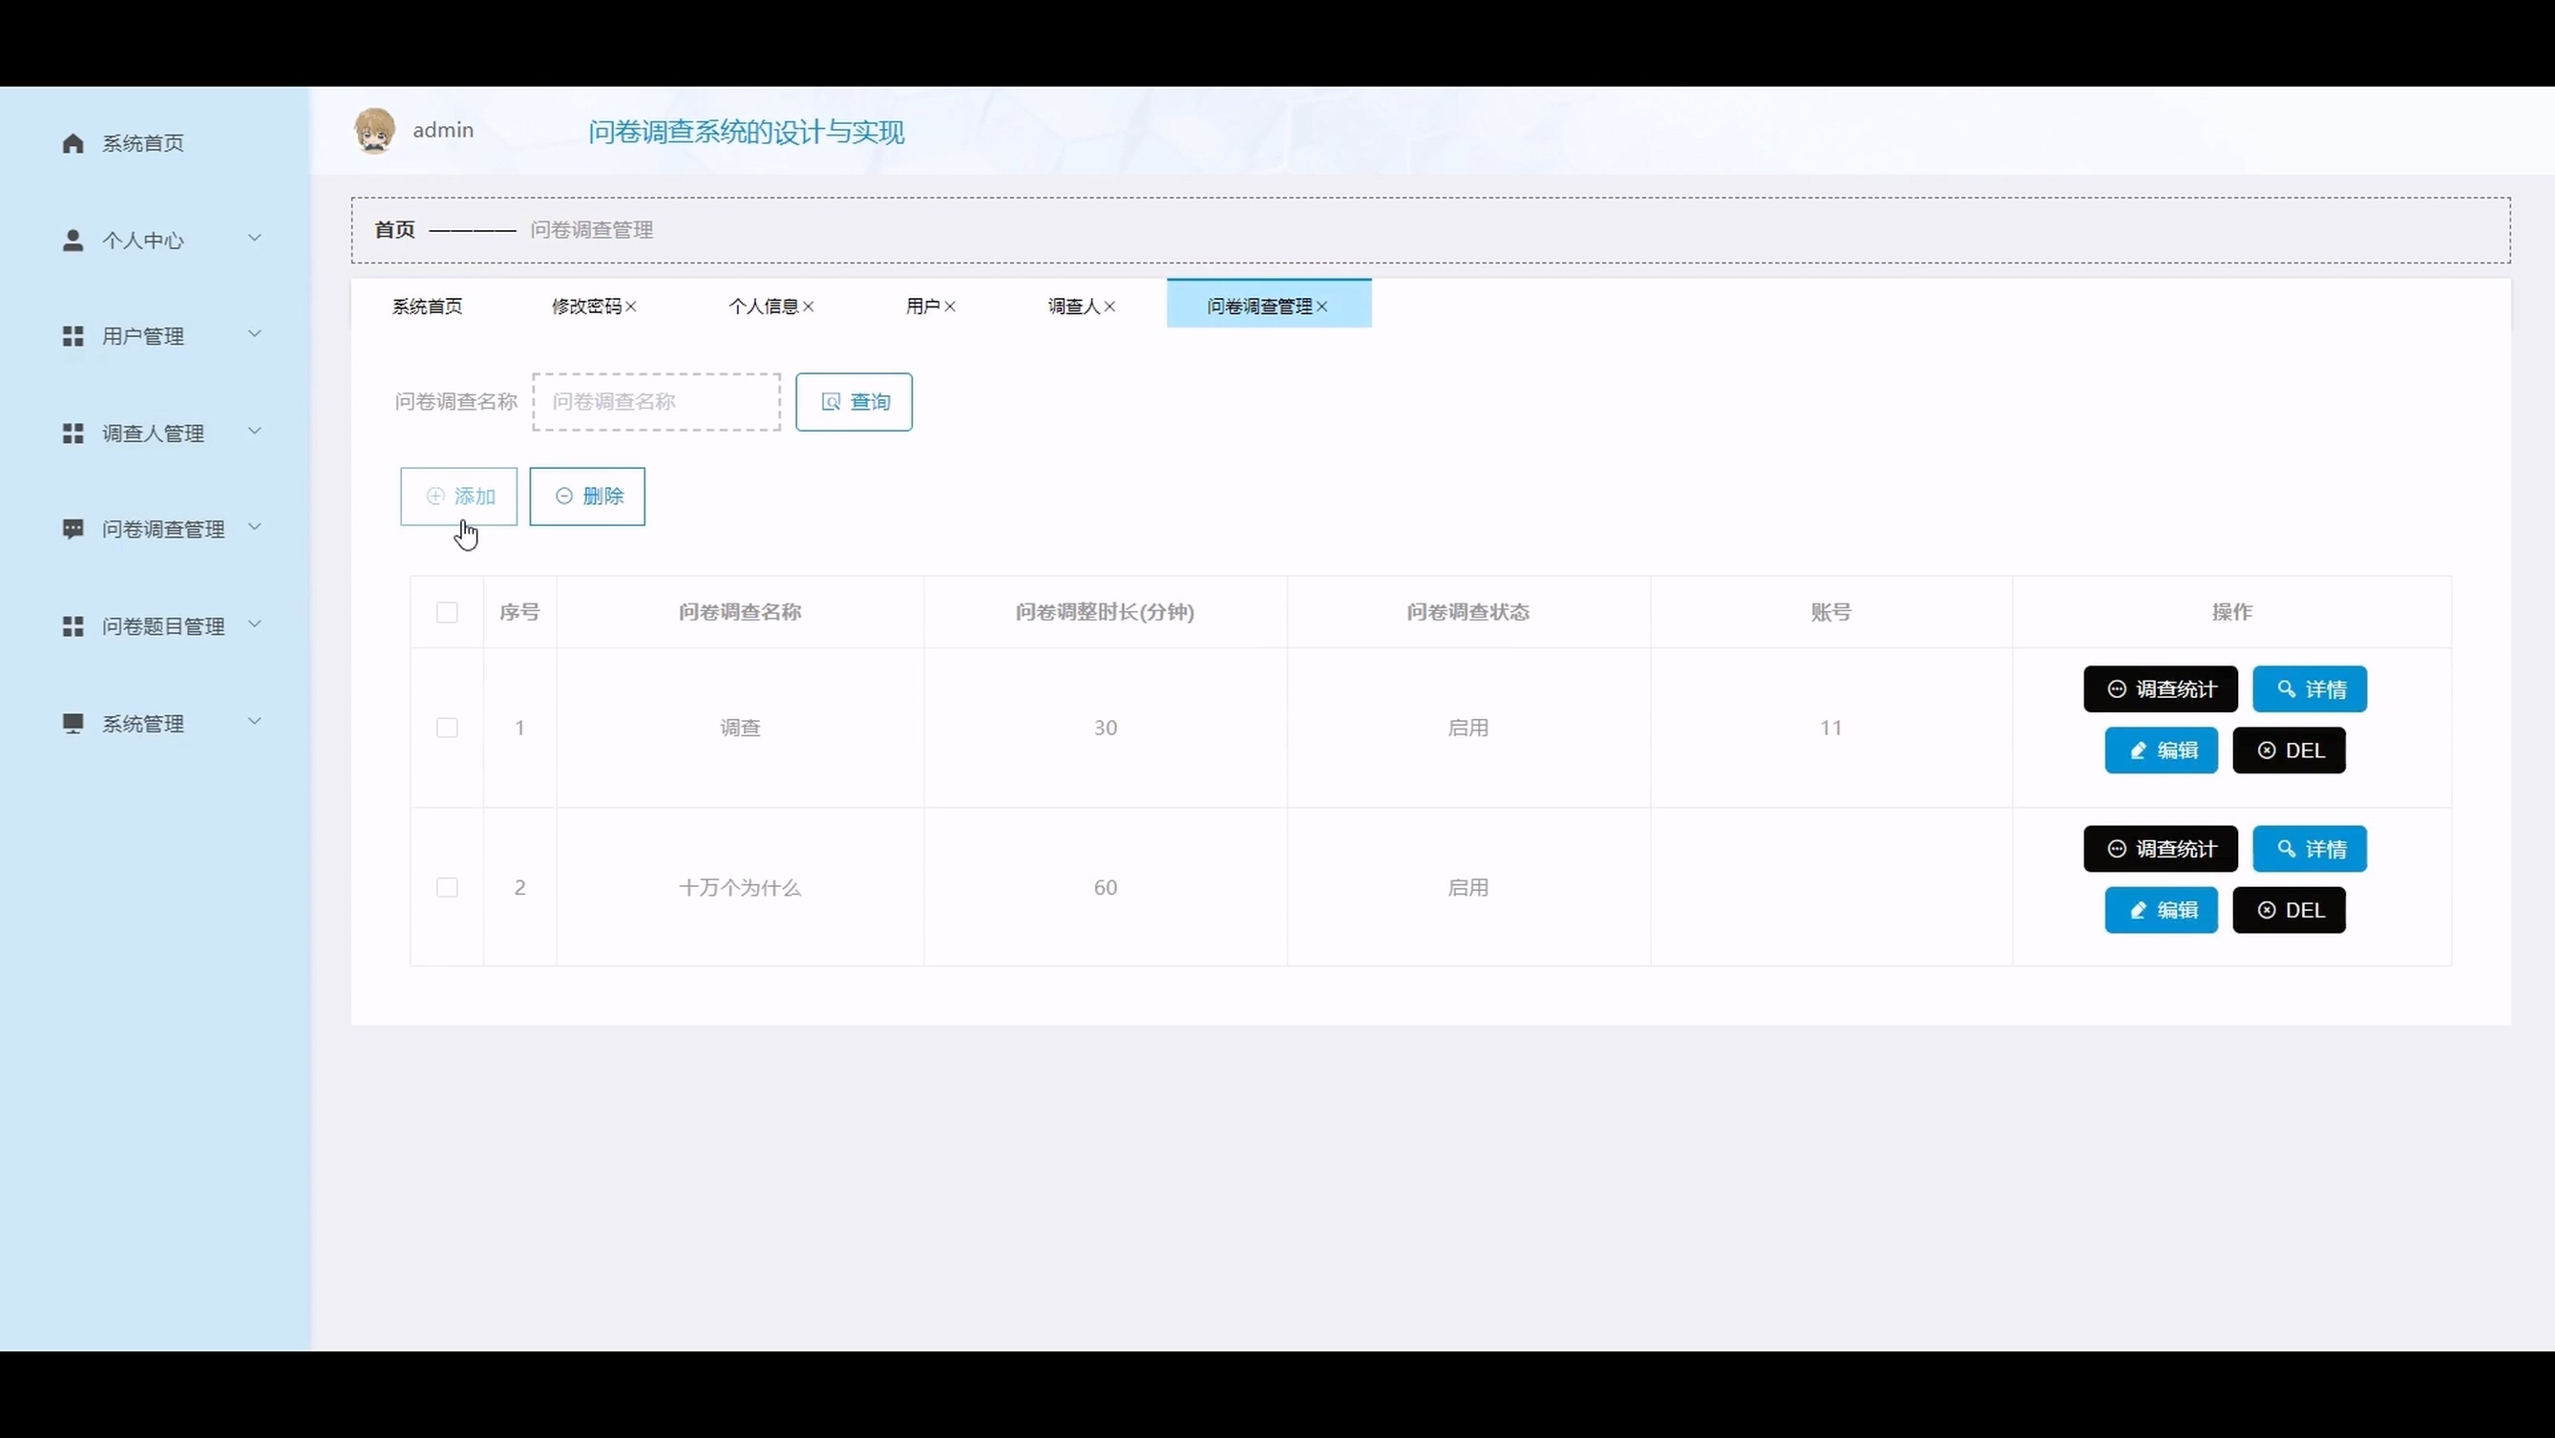This screenshot has height=1438, width=2555.
Task: Click the 问卷调查名称 column header
Action: click(740, 612)
